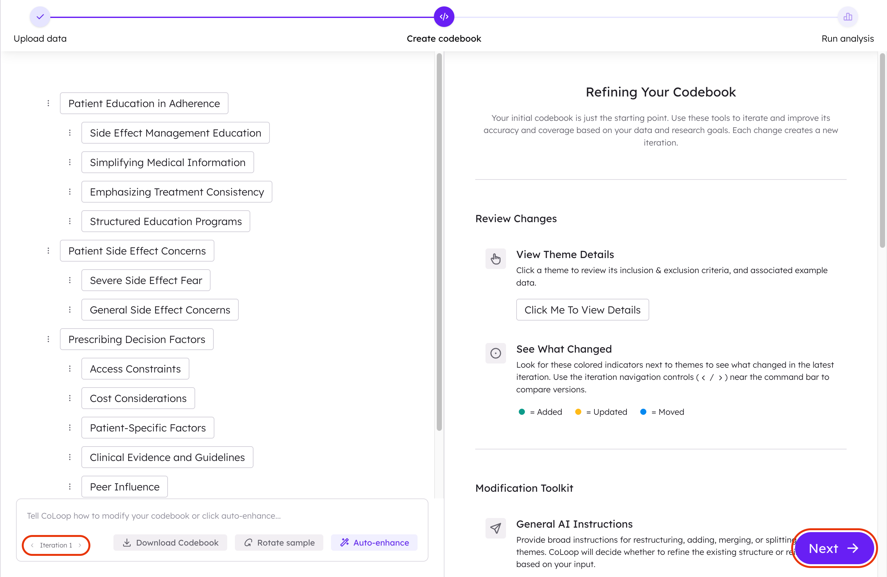Screen dimensions: 887x577
Task: Click the View Theme Details hand pointer icon
Action: pos(495,259)
